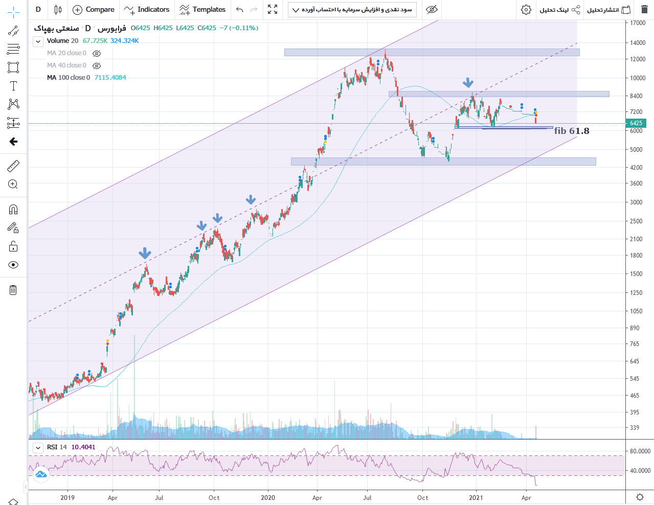The width and height of the screenshot is (654, 505).
Task: Open the price adjustment dropdown in top bar
Action: click(352, 10)
